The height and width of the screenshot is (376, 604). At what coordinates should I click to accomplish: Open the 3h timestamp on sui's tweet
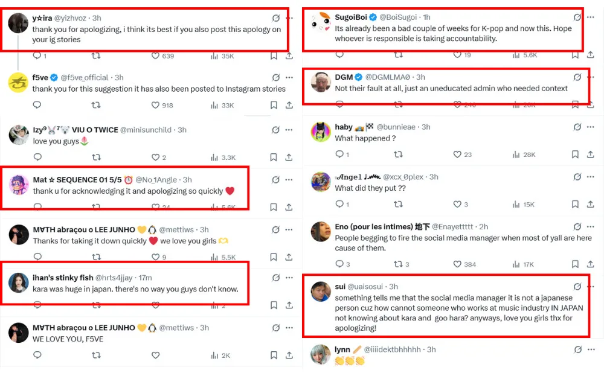coord(393,287)
